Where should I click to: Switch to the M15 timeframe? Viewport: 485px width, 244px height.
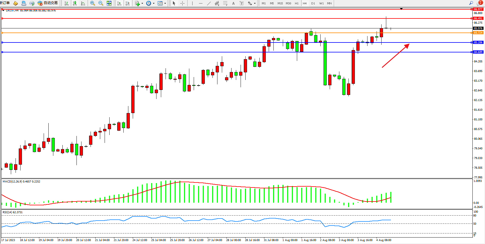pyautogui.click(x=280, y=3)
